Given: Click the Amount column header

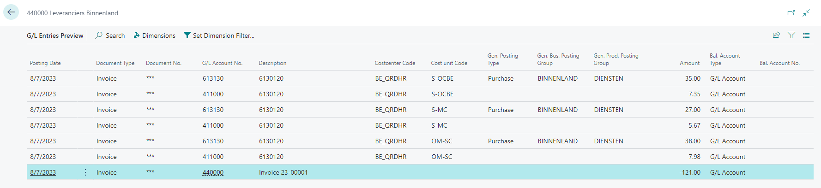Looking at the screenshot, I should (x=689, y=63).
